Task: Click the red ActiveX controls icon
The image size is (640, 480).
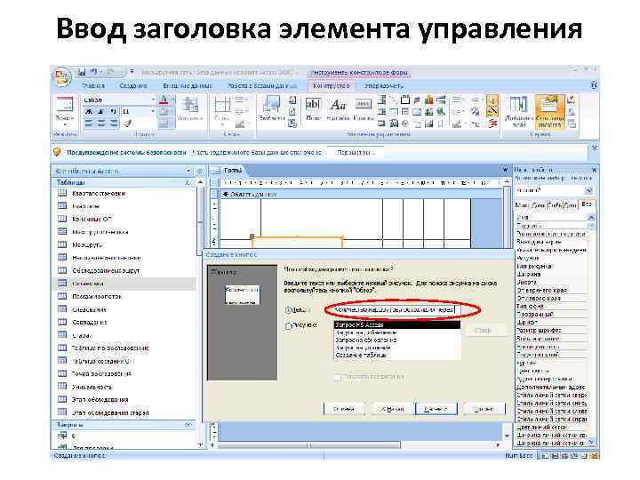Action: click(493, 124)
